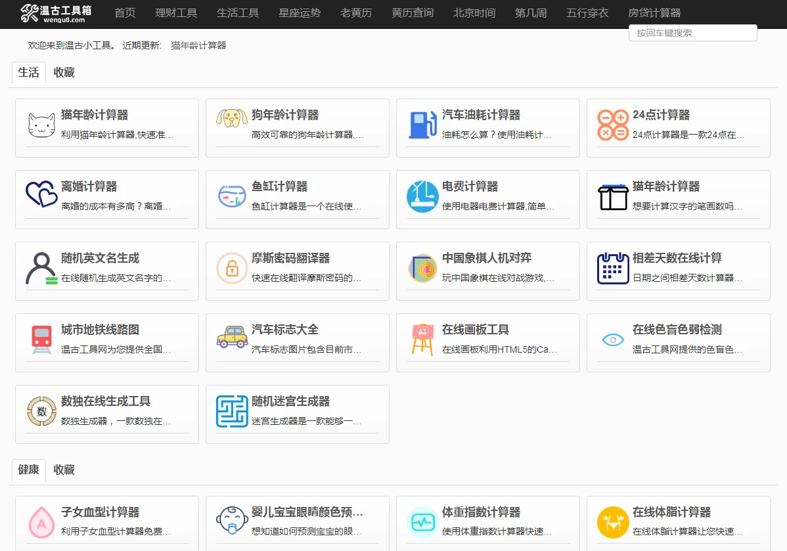Viewport: 787px width, 551px height.
Task: Open the eye icon for 在线色盲色弱检测
Action: pos(613,340)
